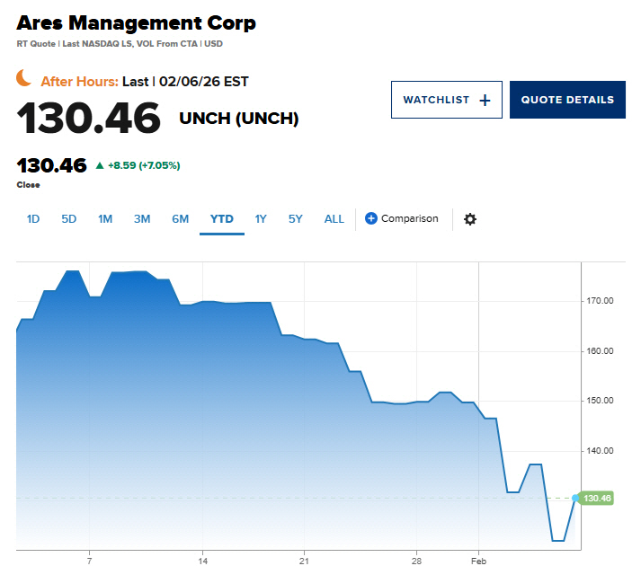Select the 5D time range tab

tap(69, 219)
